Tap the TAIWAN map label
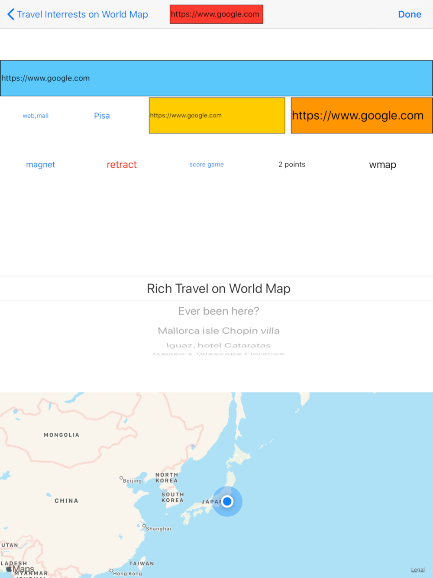This screenshot has height=578, width=433. coord(142,564)
